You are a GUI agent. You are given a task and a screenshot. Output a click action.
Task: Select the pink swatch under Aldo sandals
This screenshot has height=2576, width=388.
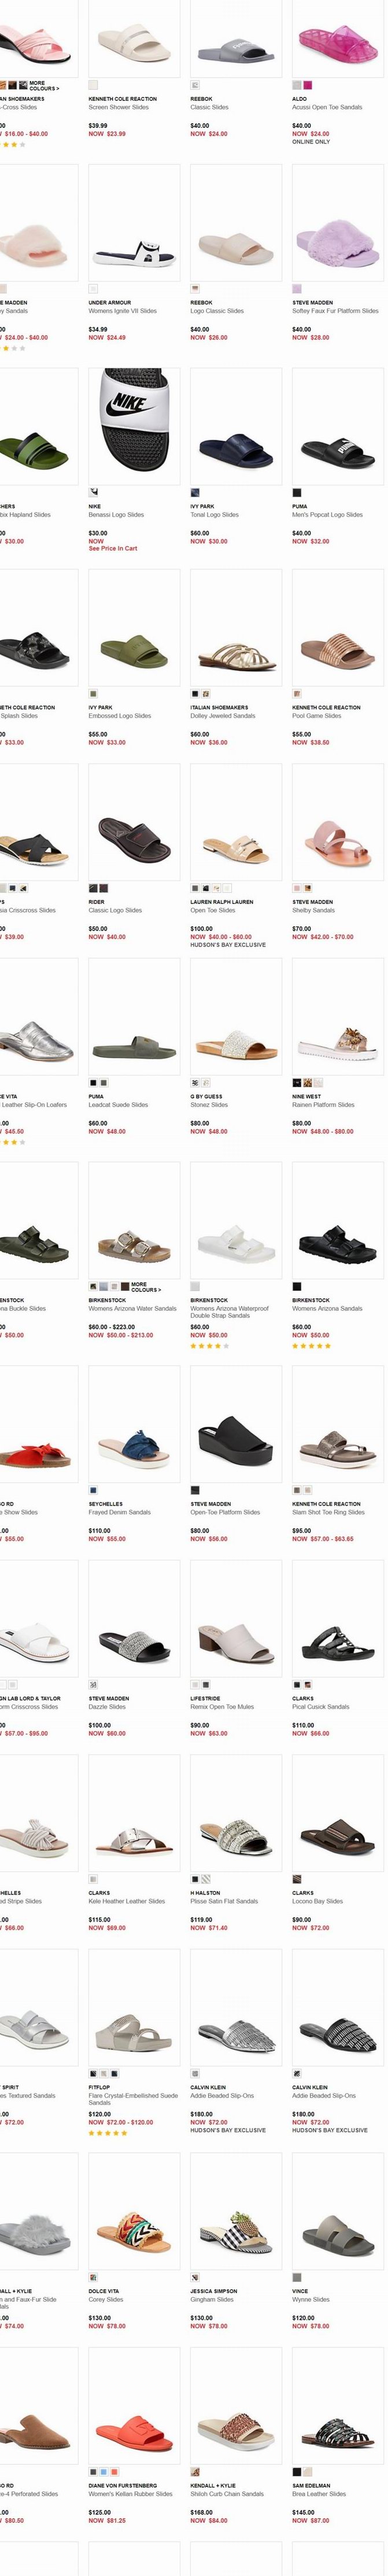tap(307, 85)
